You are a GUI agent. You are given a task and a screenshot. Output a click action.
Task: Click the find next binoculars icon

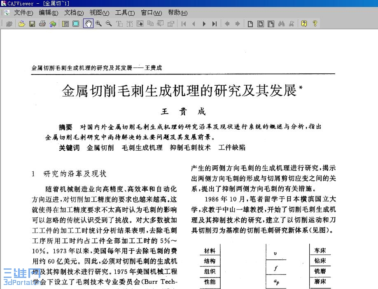[x=292, y=23]
